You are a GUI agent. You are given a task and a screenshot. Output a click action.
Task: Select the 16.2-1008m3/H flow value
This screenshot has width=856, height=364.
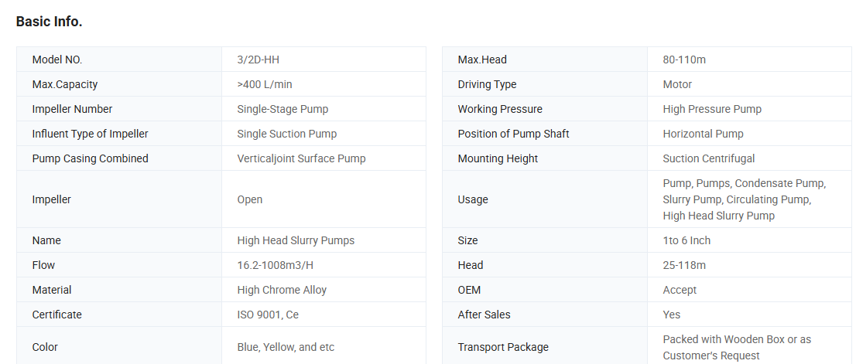(x=275, y=265)
